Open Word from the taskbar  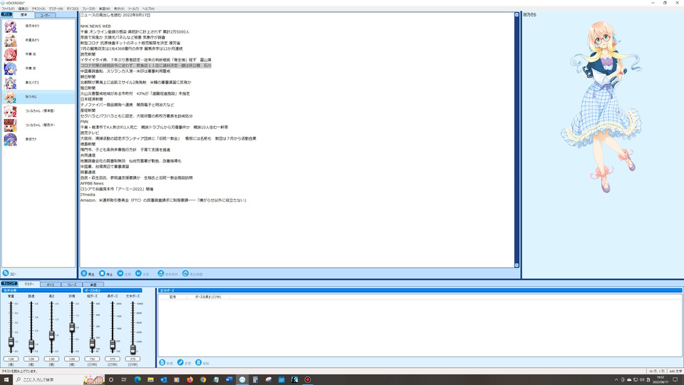pyautogui.click(x=229, y=380)
